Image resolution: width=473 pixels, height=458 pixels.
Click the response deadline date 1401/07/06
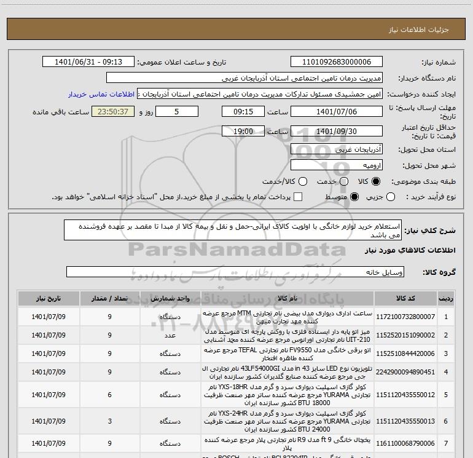[x=337, y=112]
